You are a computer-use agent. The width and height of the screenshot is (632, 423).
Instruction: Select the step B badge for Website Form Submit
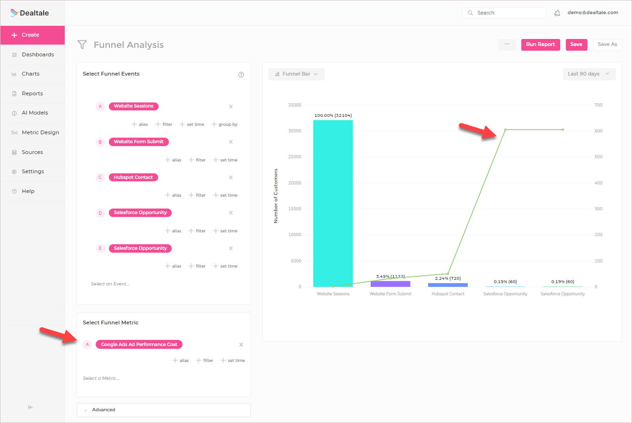click(100, 142)
